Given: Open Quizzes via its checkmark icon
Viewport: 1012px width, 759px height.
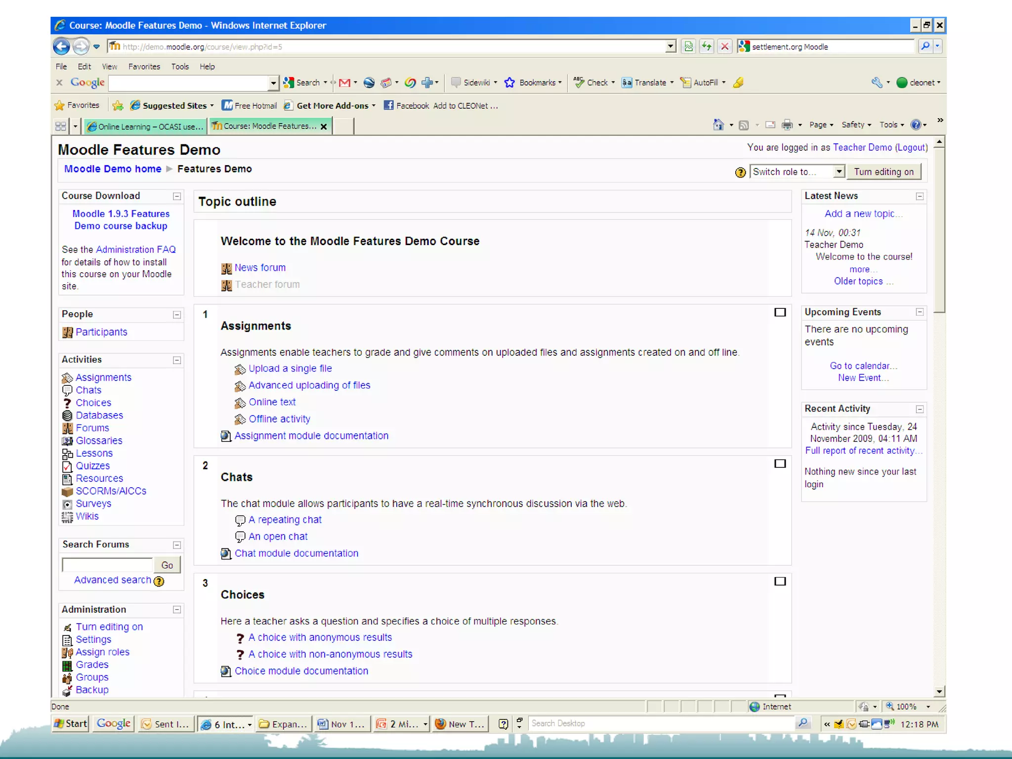Looking at the screenshot, I should [68, 466].
